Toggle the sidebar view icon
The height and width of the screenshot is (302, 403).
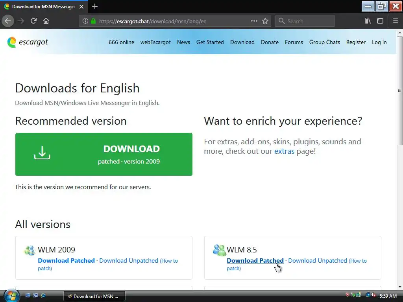(380, 21)
